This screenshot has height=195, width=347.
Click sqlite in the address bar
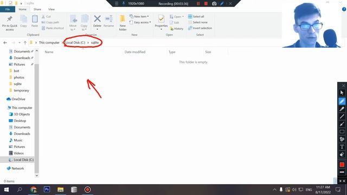click(x=95, y=43)
